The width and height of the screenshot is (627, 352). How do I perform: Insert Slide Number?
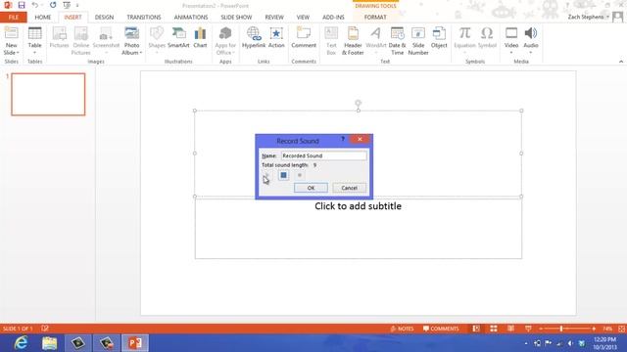[x=418, y=41]
